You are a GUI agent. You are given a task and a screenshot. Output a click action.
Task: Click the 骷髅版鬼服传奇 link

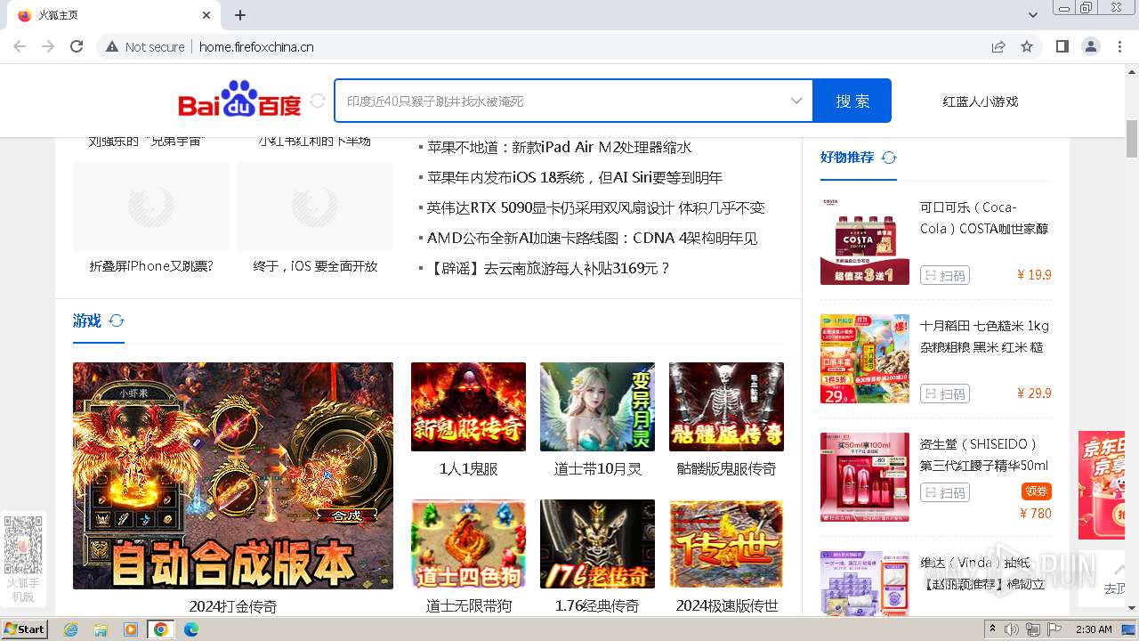(x=726, y=468)
